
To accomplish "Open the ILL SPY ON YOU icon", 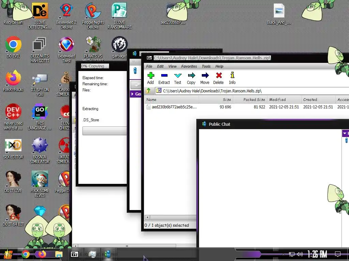I will pos(40,84).
